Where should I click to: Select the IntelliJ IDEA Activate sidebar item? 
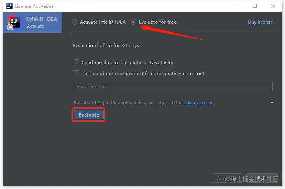pos(33,22)
